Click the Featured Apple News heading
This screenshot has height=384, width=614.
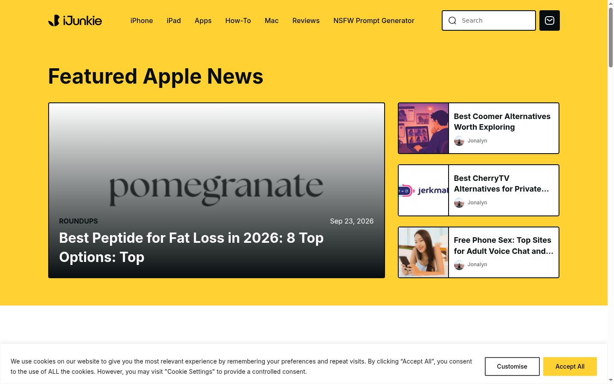click(x=156, y=76)
